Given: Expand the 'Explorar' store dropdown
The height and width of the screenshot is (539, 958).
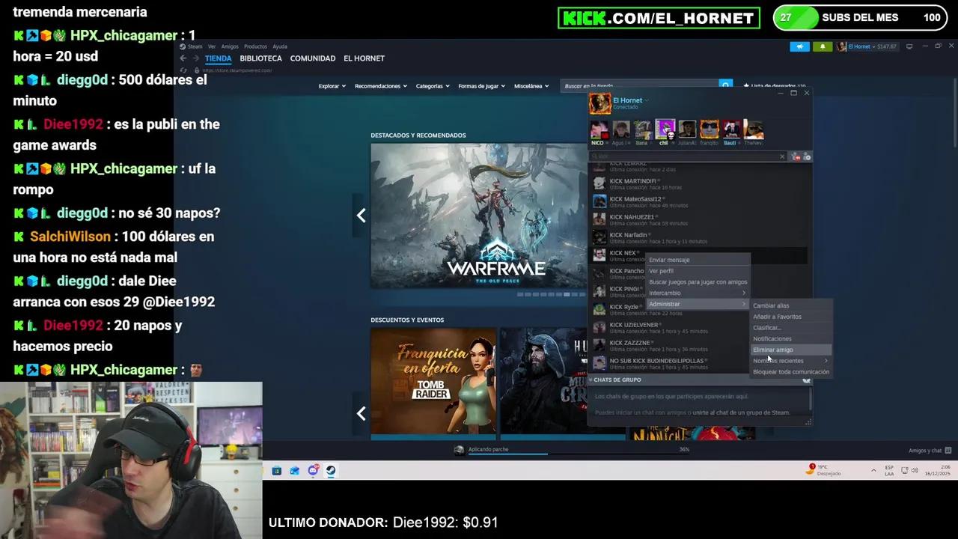Looking at the screenshot, I should [x=332, y=86].
